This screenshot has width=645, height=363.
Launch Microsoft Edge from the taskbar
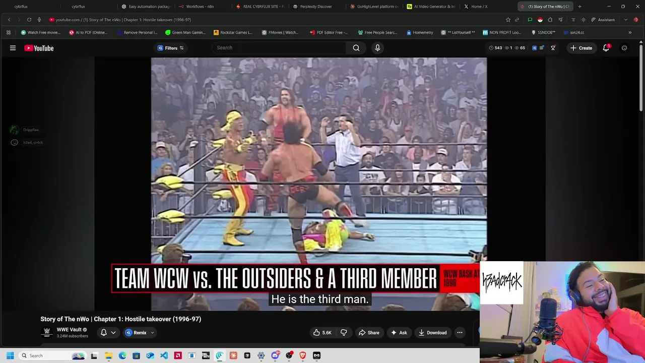[122, 355]
